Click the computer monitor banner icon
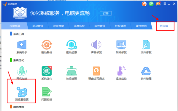178x111 pixels. point(20,13)
